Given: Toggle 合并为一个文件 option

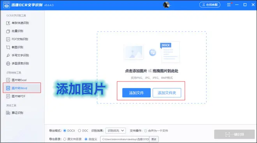Looking at the screenshot, I should pos(146,131).
